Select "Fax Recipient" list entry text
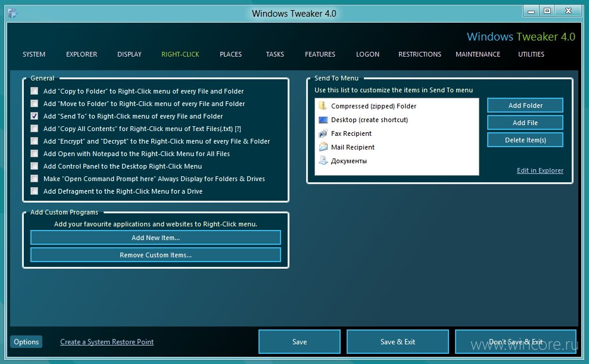Viewport: 589px width, 364px height. [351, 133]
